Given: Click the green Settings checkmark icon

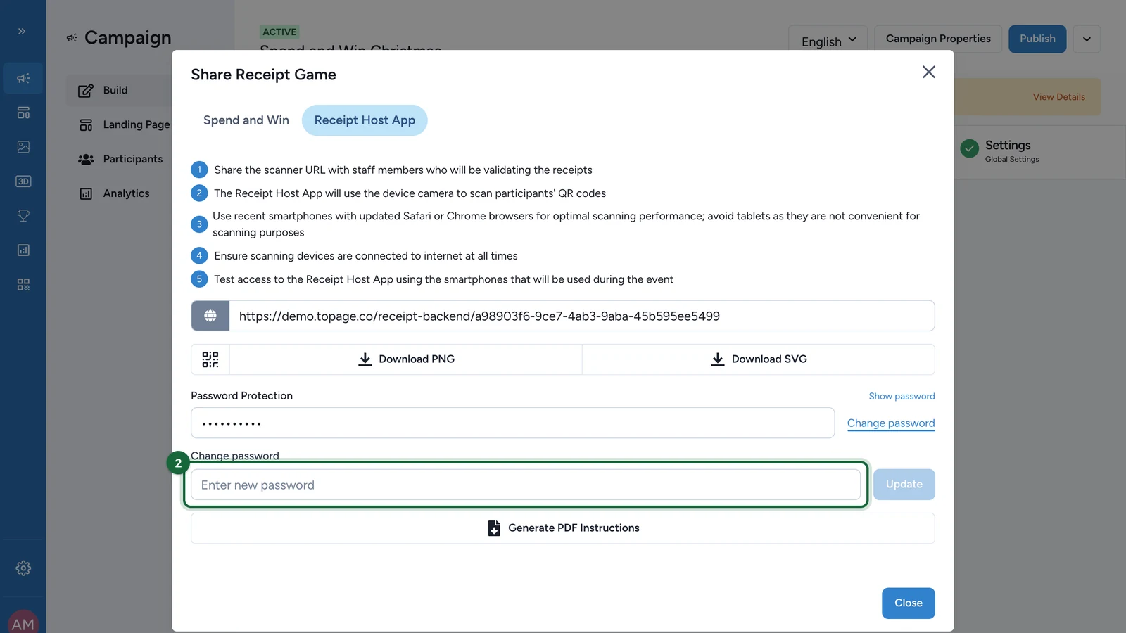Looking at the screenshot, I should pyautogui.click(x=970, y=148).
